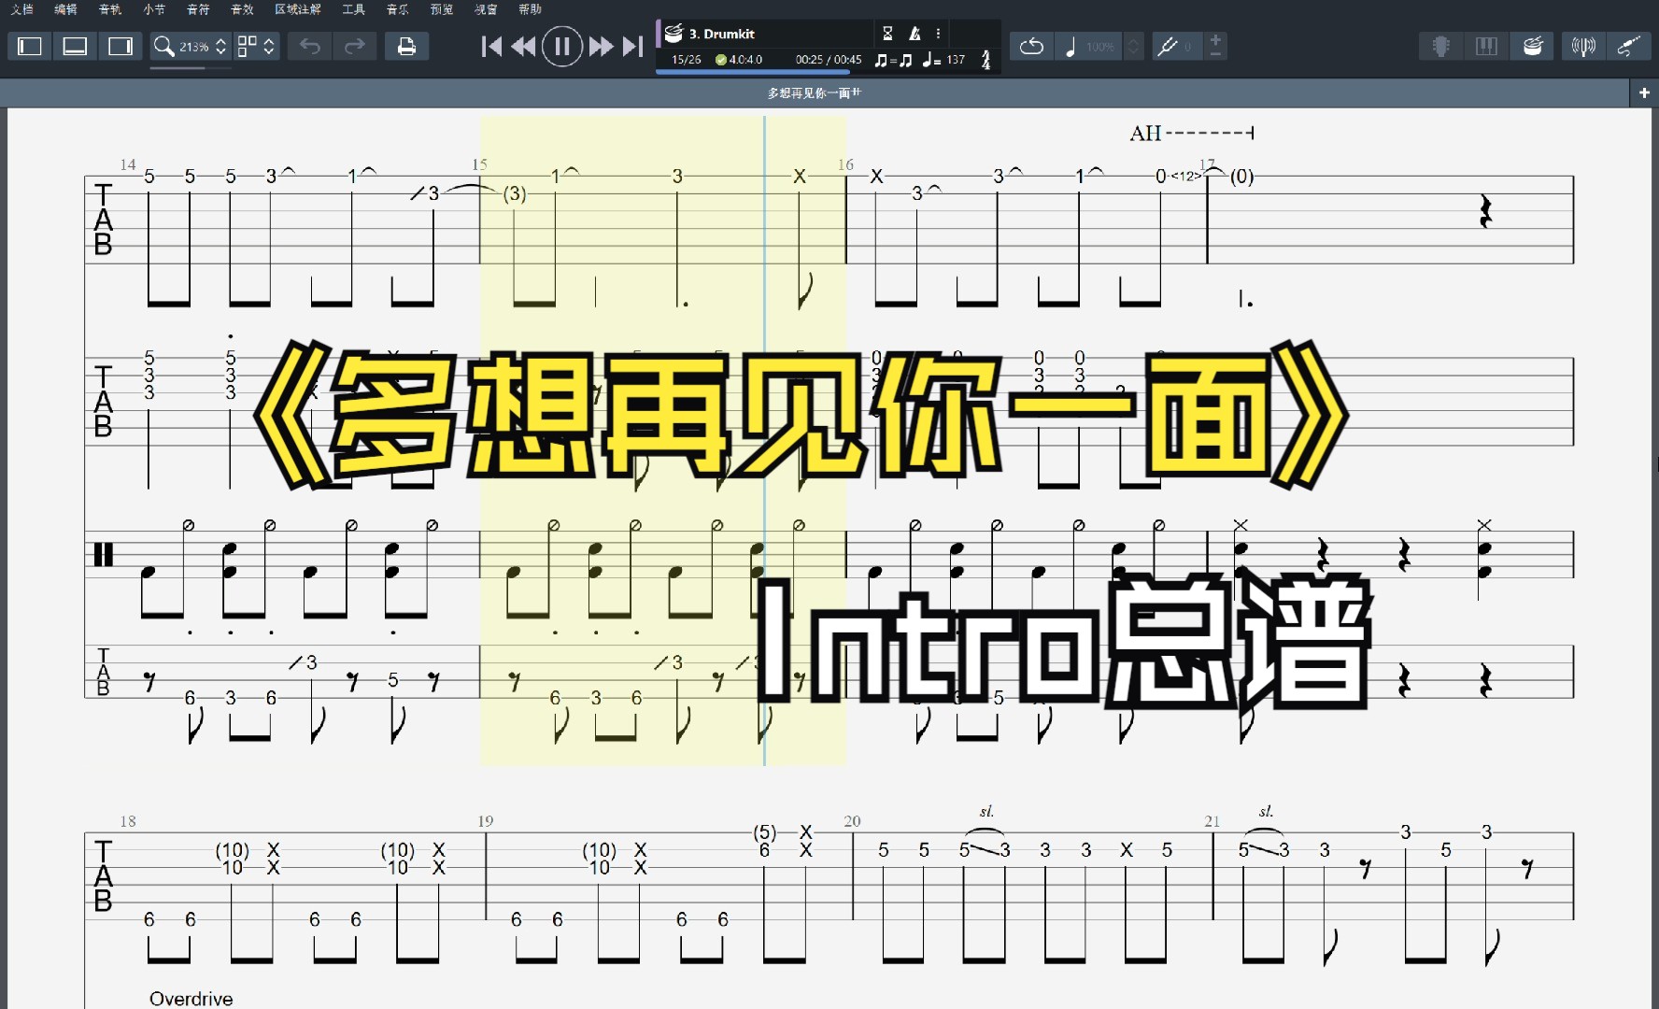Open the line-in jack settings
Image resolution: width=1659 pixels, height=1009 pixels.
pyautogui.click(x=1628, y=46)
